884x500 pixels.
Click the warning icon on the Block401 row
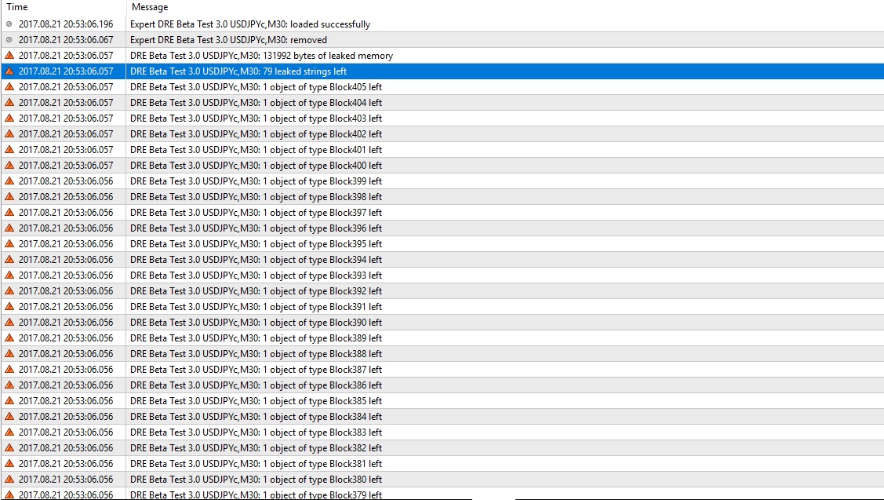click(9, 150)
